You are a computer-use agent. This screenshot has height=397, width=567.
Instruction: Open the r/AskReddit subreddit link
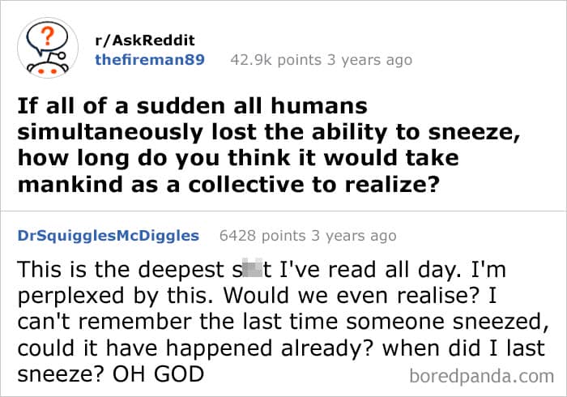pyautogui.click(x=145, y=41)
